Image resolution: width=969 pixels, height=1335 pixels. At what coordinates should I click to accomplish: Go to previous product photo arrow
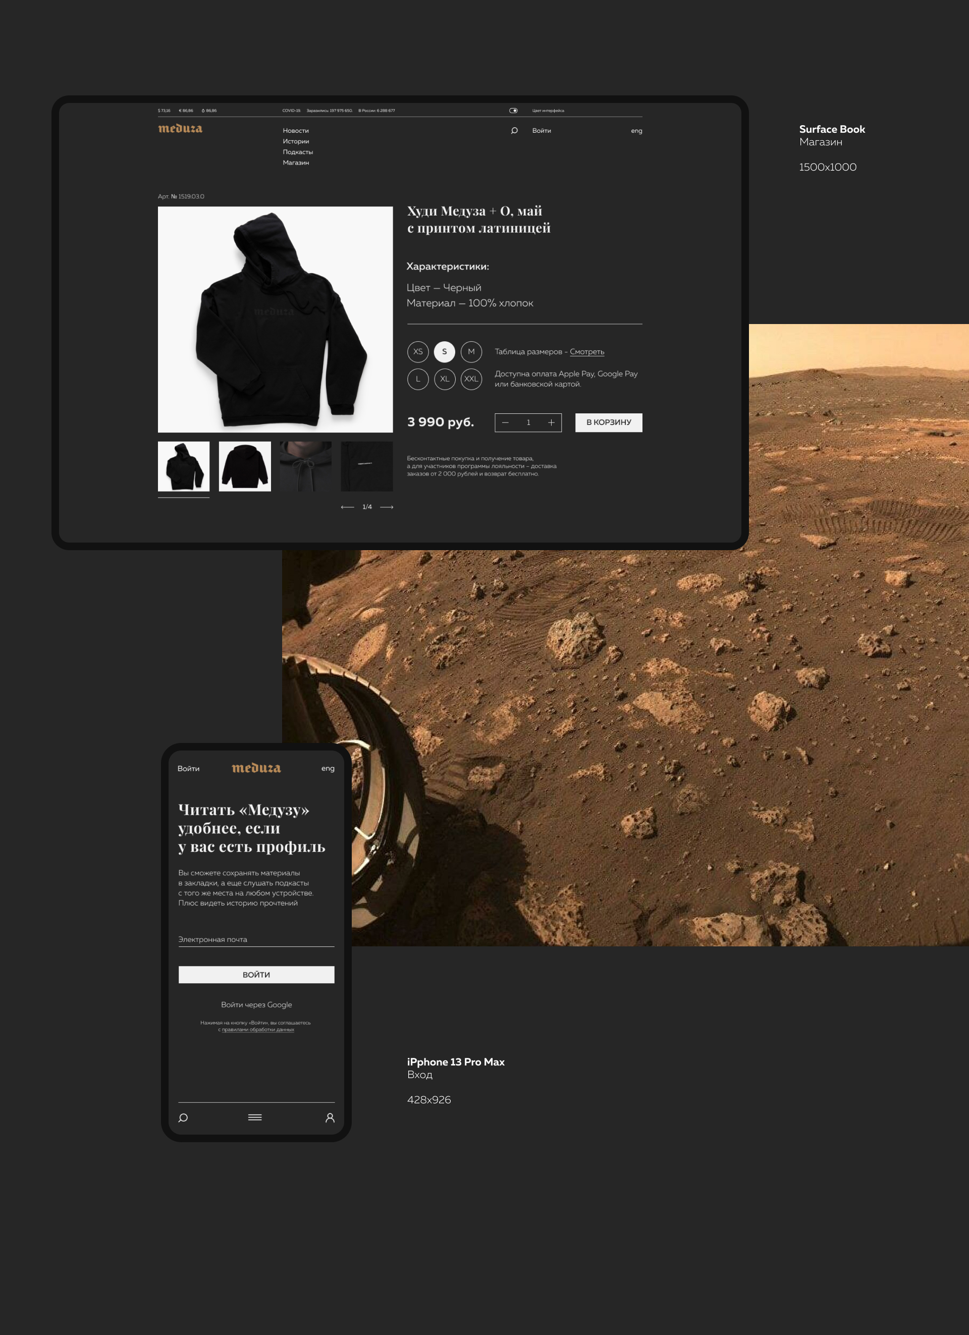[x=347, y=507]
